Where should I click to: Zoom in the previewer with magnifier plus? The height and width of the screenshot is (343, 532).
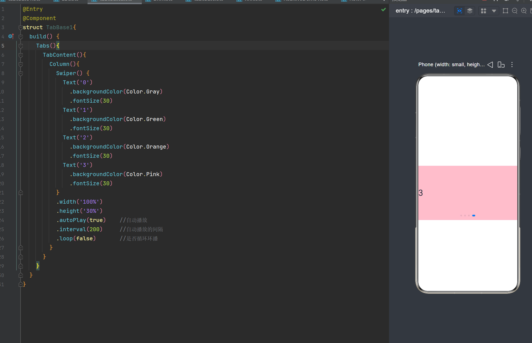524,11
